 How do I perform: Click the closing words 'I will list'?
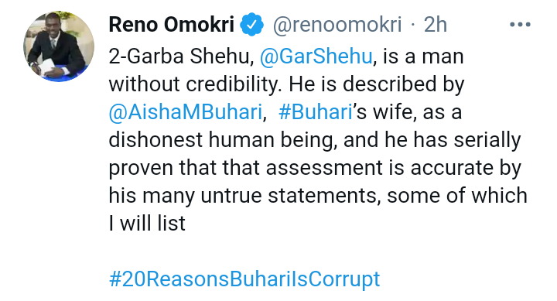tap(147, 223)
